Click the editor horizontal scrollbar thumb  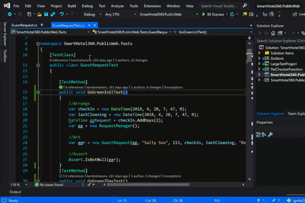point(148,184)
